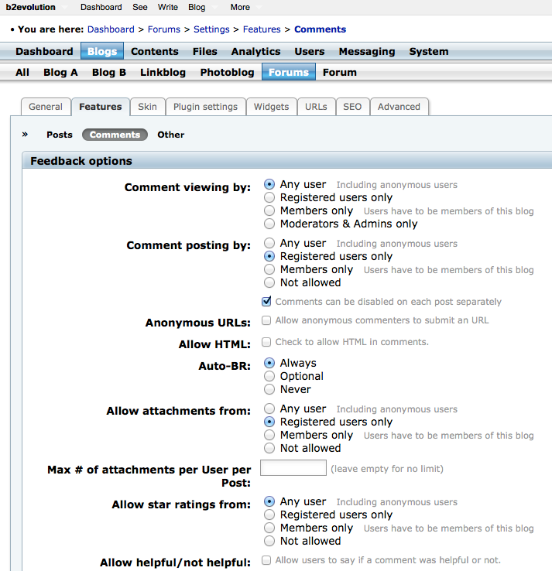The width and height of the screenshot is (552, 571).
Task: Click See in the top toolbar
Action: tap(140, 7)
